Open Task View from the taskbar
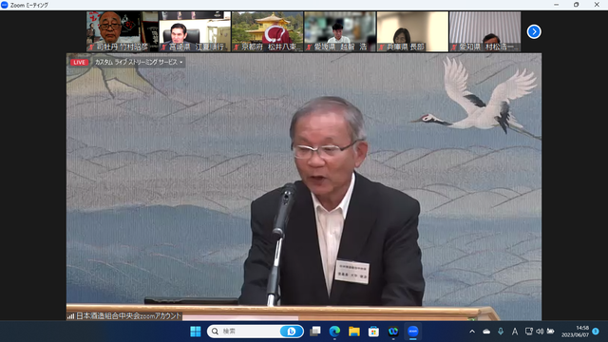This screenshot has height=342, width=608. click(315, 332)
